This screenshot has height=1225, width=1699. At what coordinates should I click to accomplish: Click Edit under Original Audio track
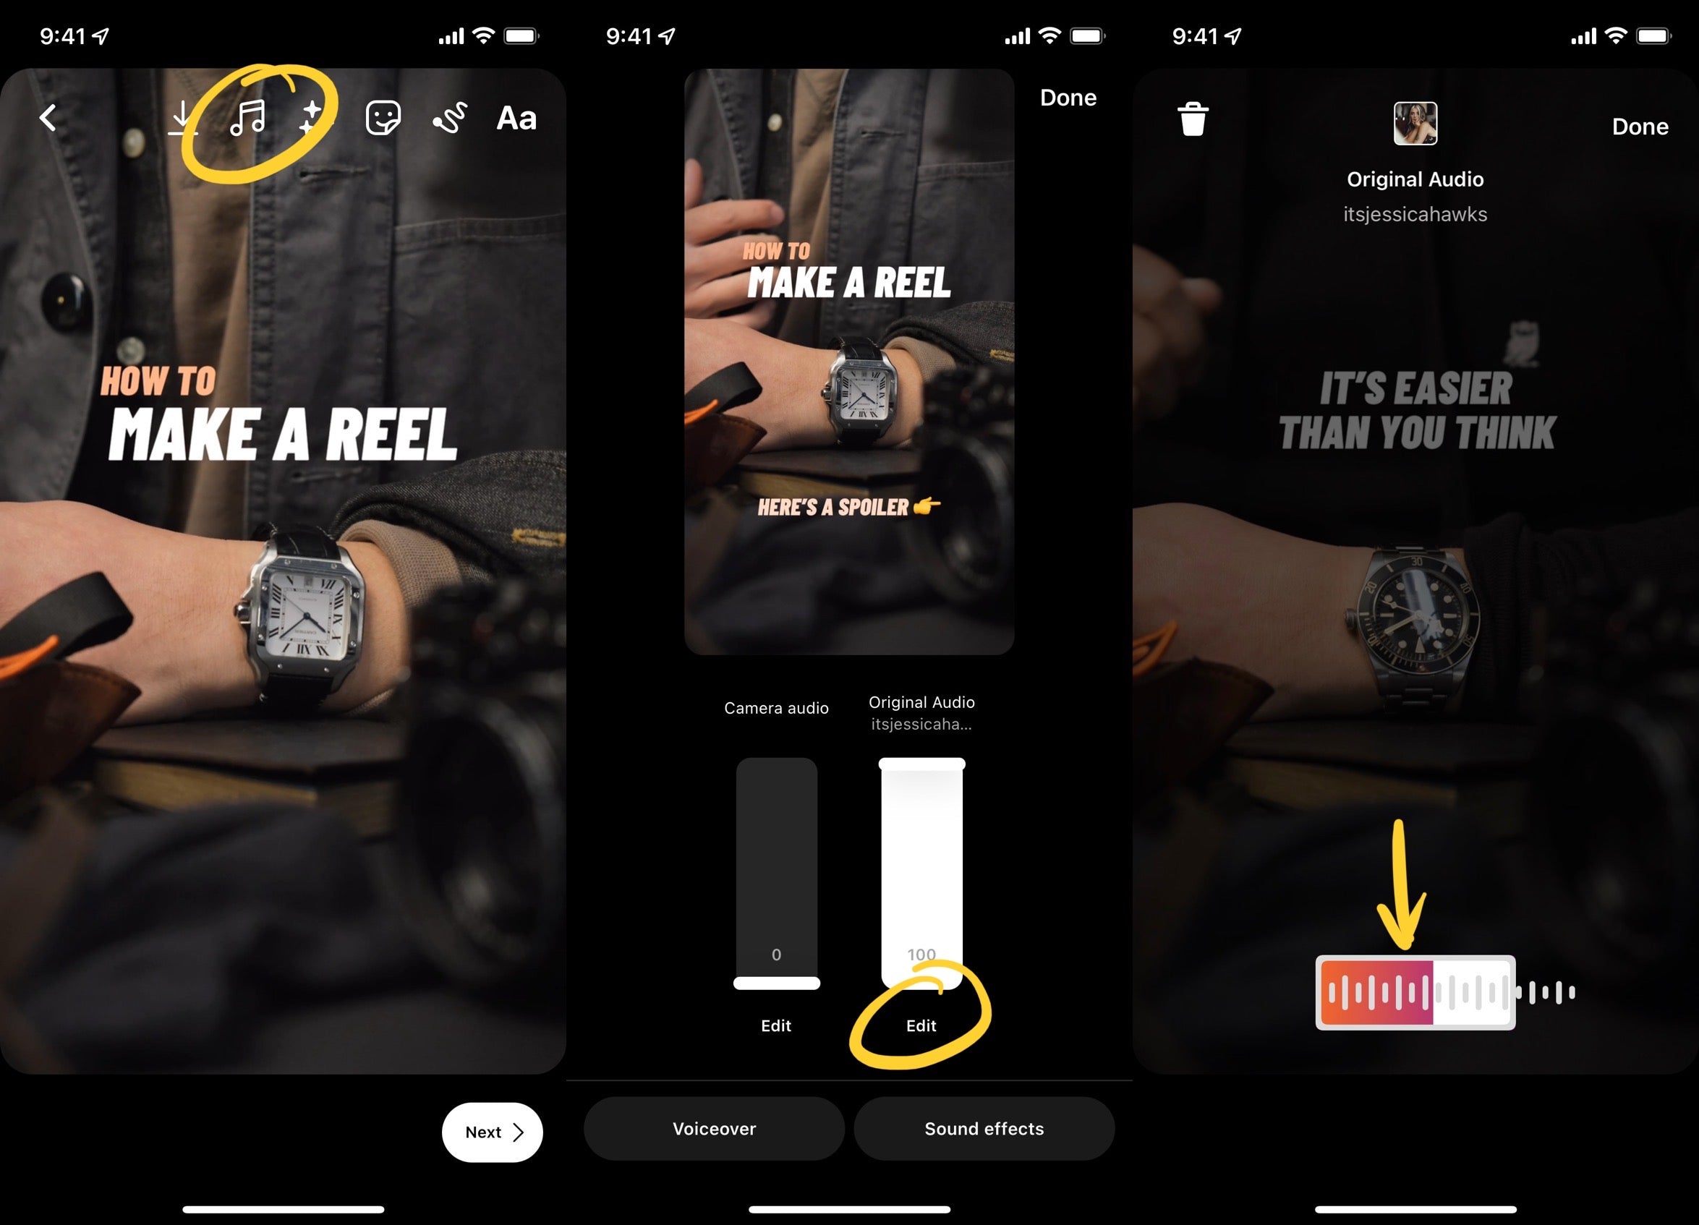point(919,1026)
